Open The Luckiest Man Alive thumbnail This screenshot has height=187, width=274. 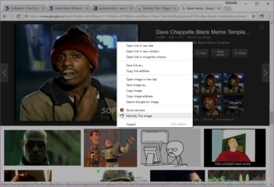235,148
